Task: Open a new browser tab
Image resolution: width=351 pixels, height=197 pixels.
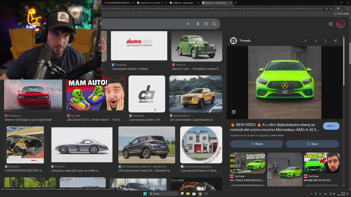Action: click(x=236, y=3)
